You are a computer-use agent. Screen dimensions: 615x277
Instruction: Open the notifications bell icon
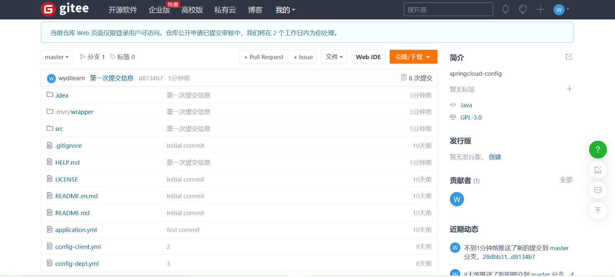tap(506, 9)
